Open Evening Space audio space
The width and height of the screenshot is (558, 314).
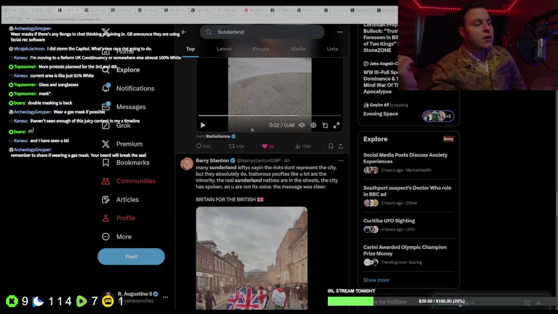point(381,114)
